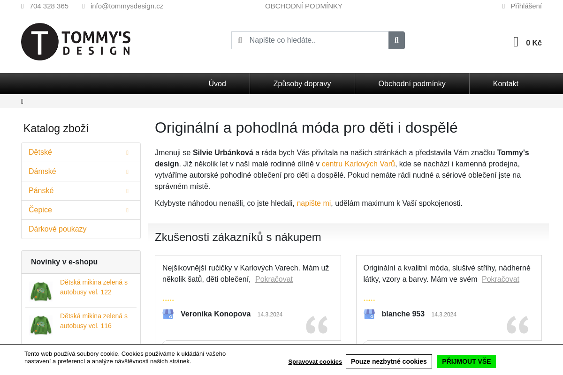Click the PŘIJMOUT VŠE cookie button
563x375 pixels.
point(466,361)
